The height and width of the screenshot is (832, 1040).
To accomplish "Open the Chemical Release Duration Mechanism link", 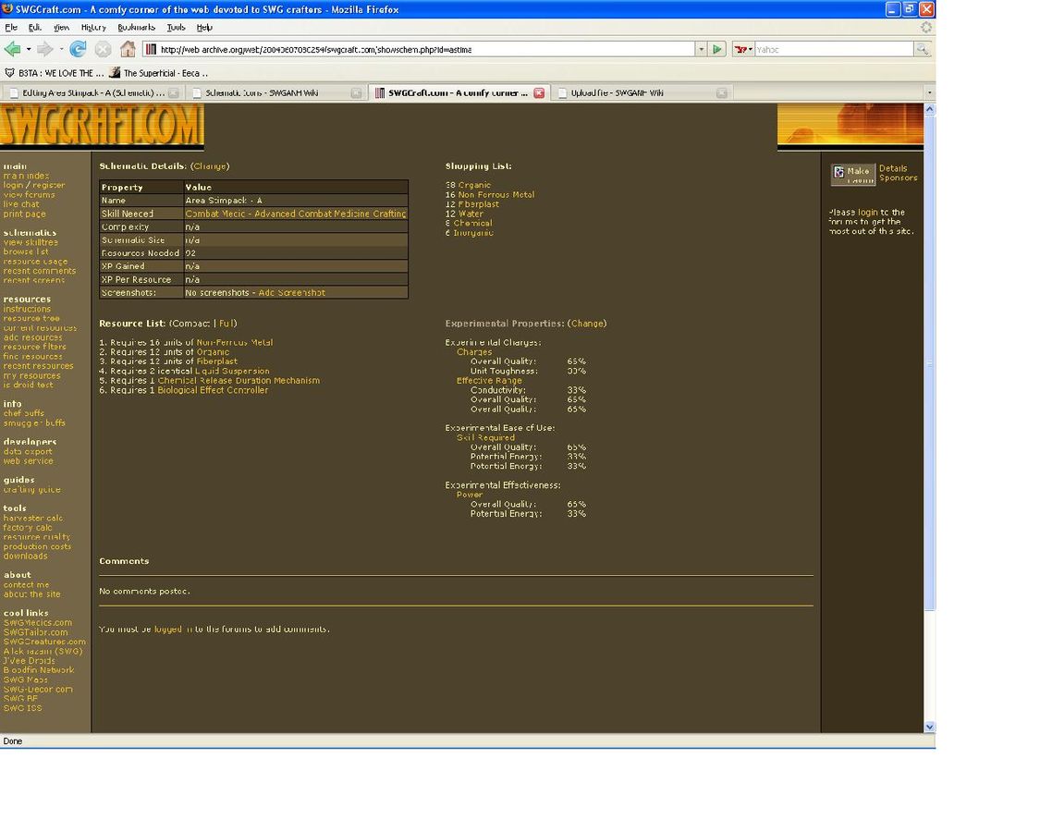I will click(x=239, y=381).
